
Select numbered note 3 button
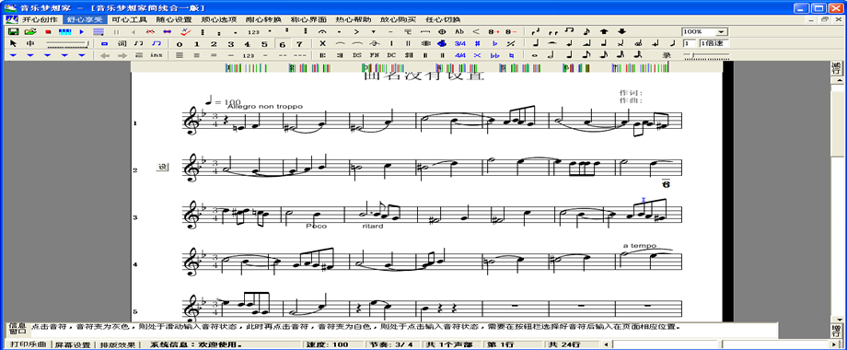click(x=231, y=44)
